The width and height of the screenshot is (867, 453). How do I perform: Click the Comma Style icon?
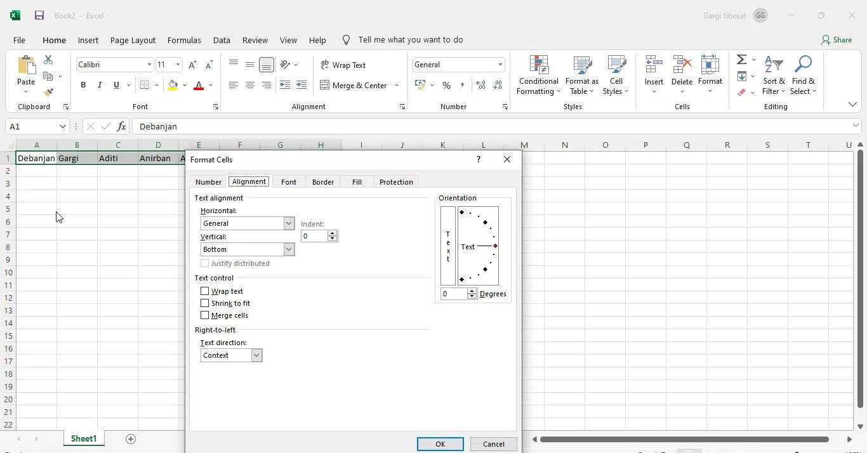(x=462, y=85)
